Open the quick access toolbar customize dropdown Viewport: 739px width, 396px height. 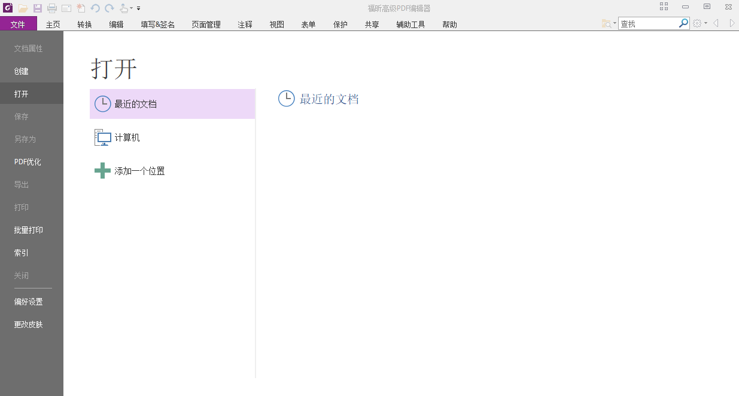(x=139, y=8)
